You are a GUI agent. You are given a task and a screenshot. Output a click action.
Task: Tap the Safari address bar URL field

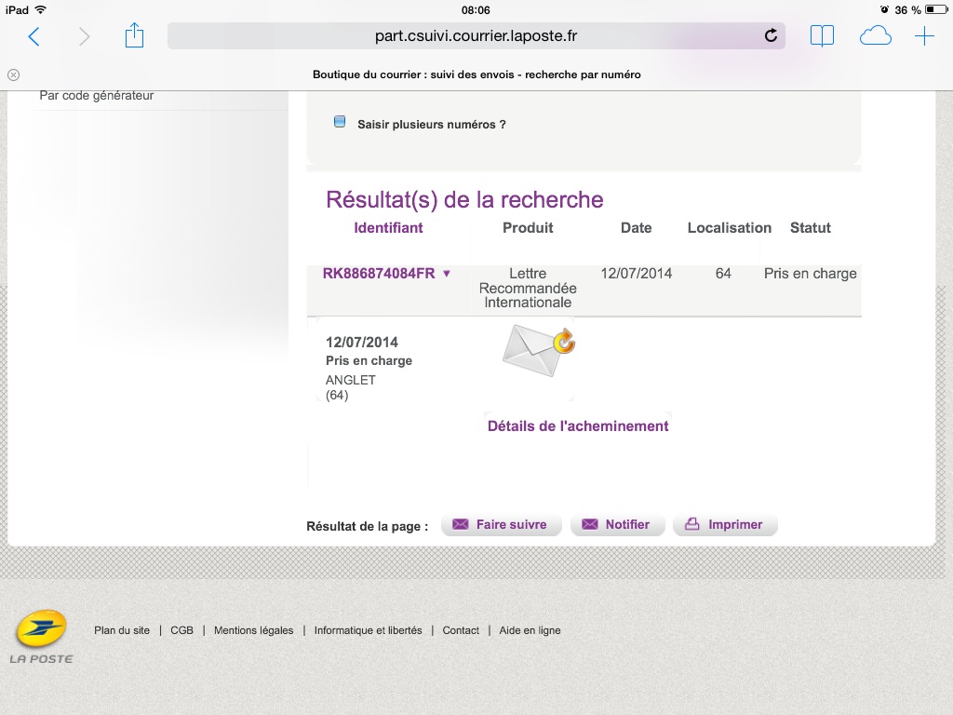475,36
